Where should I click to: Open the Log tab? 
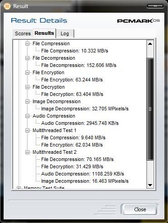[65, 33]
